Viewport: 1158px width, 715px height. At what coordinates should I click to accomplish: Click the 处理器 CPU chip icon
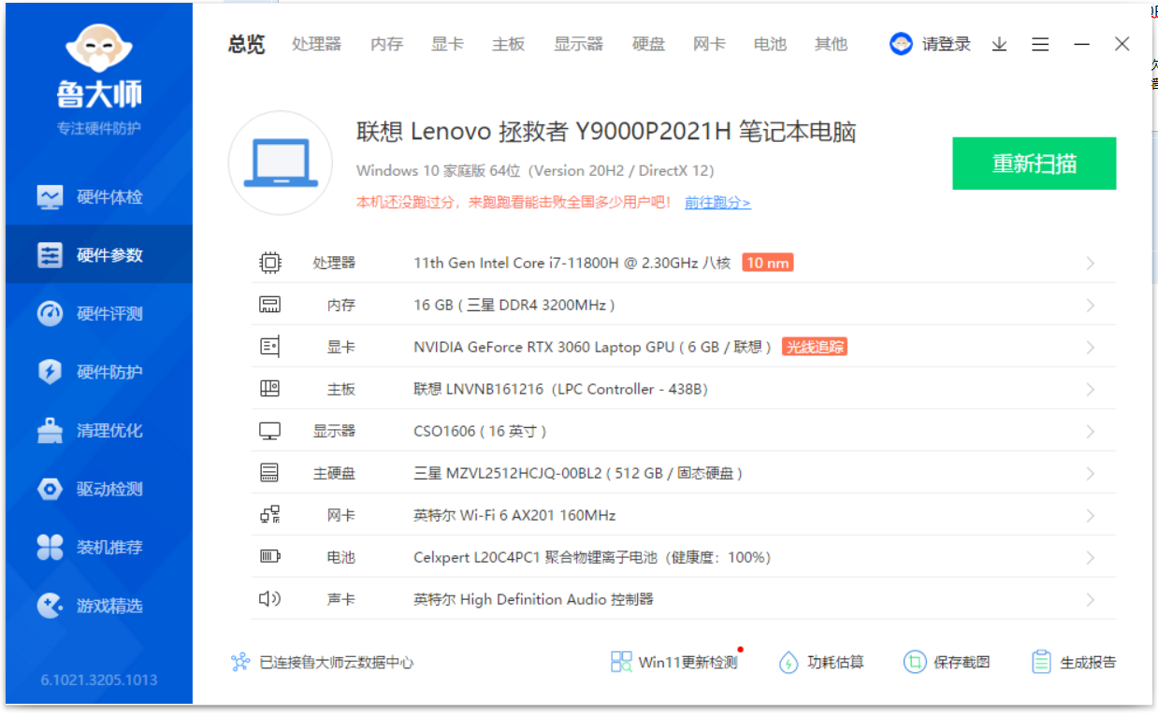269,263
